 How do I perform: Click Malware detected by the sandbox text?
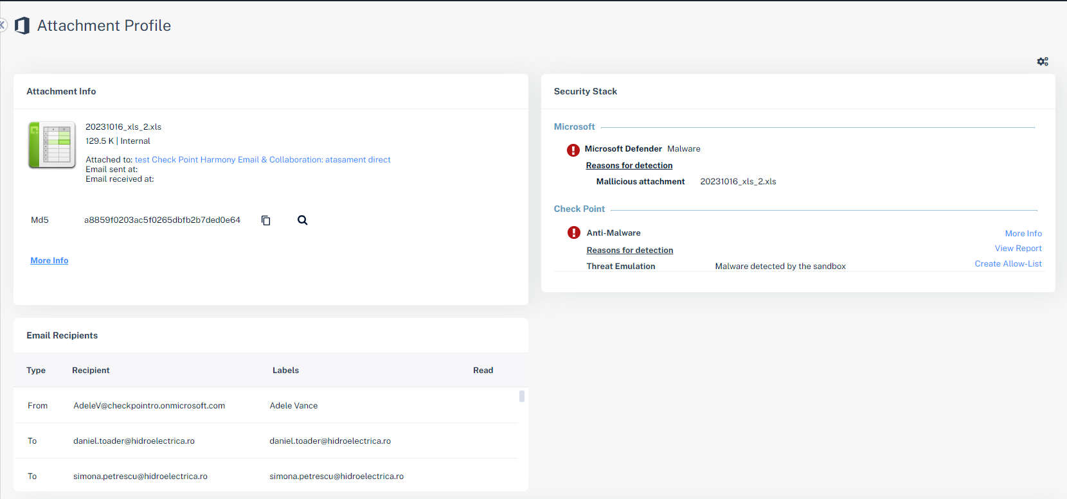tap(780, 267)
